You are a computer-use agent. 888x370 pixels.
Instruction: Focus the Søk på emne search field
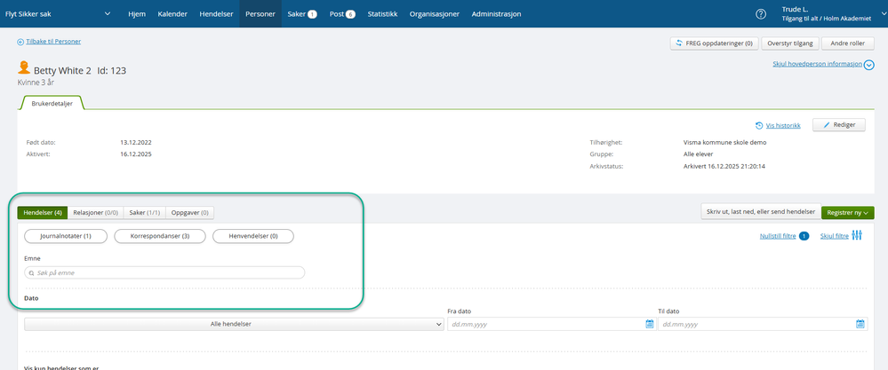coord(164,272)
